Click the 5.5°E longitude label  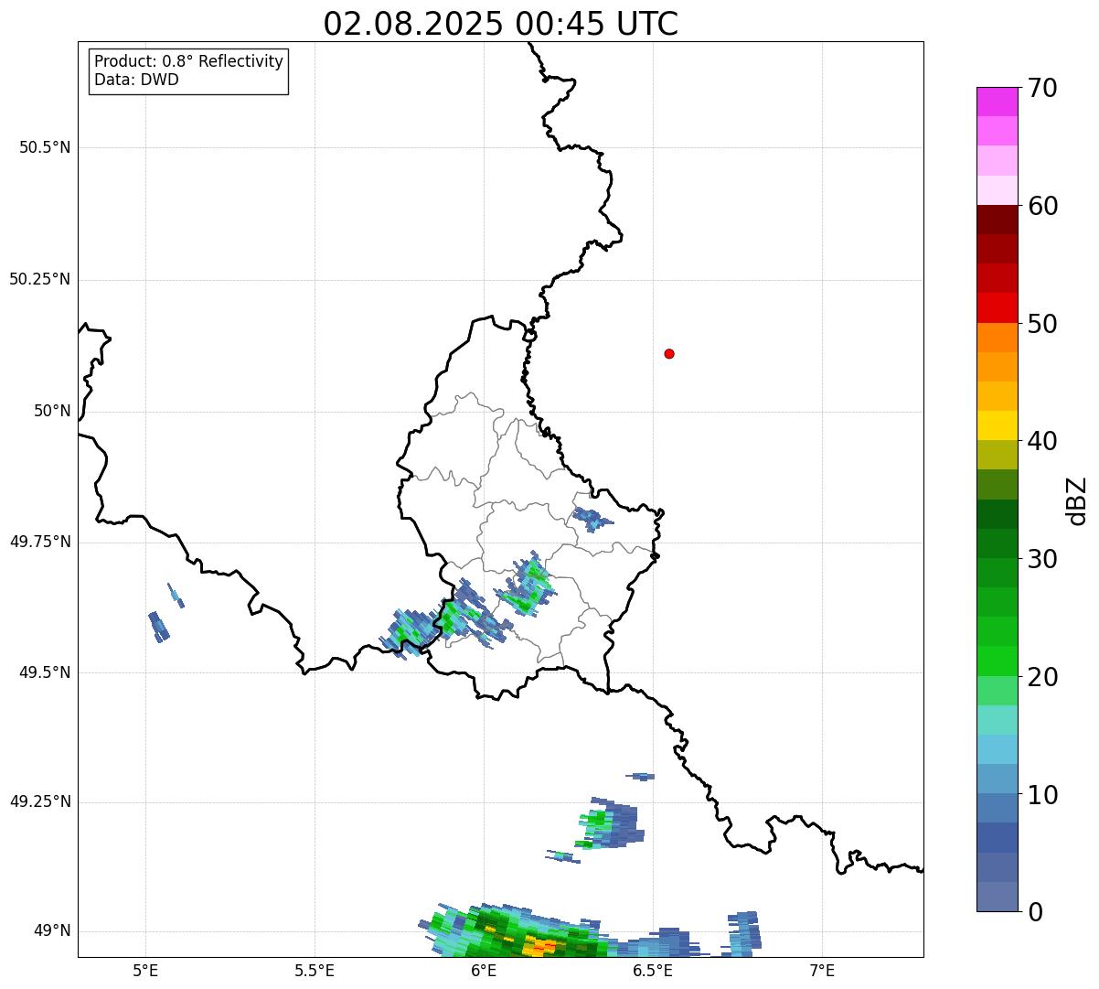[x=315, y=970]
